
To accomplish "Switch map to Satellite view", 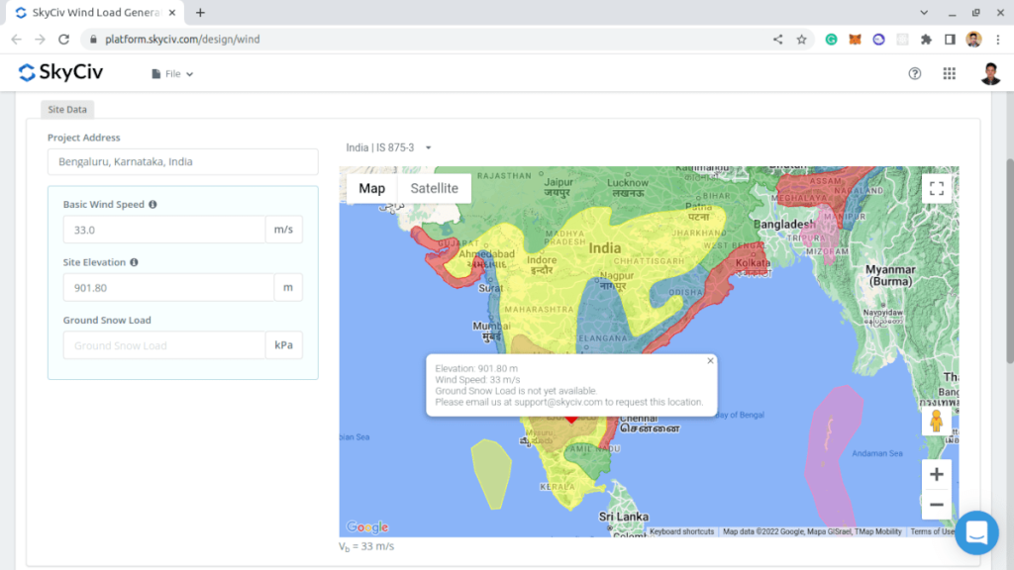I will coord(434,188).
